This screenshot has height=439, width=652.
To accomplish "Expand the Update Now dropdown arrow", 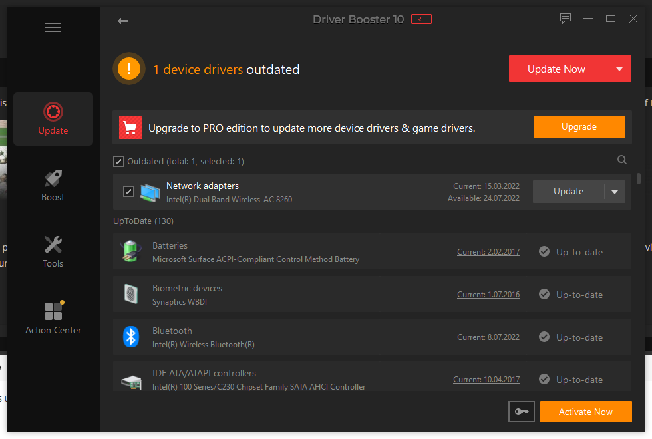I will coord(619,69).
